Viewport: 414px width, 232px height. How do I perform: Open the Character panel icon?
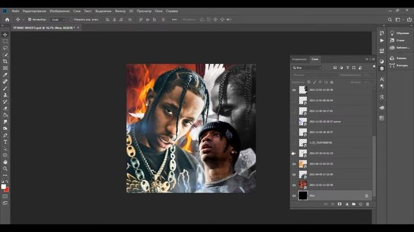point(382,79)
